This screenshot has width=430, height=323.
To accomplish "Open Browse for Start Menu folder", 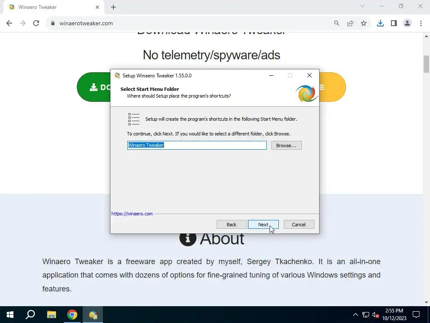I will (x=286, y=145).
